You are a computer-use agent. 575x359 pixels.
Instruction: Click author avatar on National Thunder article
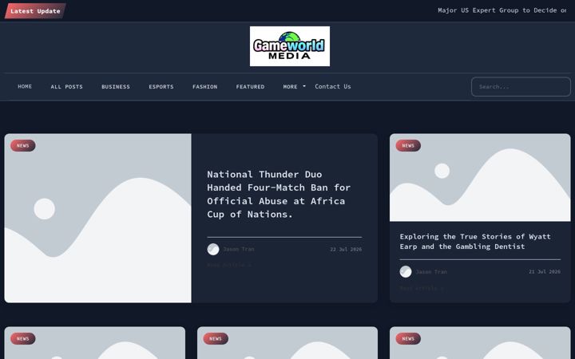pyautogui.click(x=213, y=250)
